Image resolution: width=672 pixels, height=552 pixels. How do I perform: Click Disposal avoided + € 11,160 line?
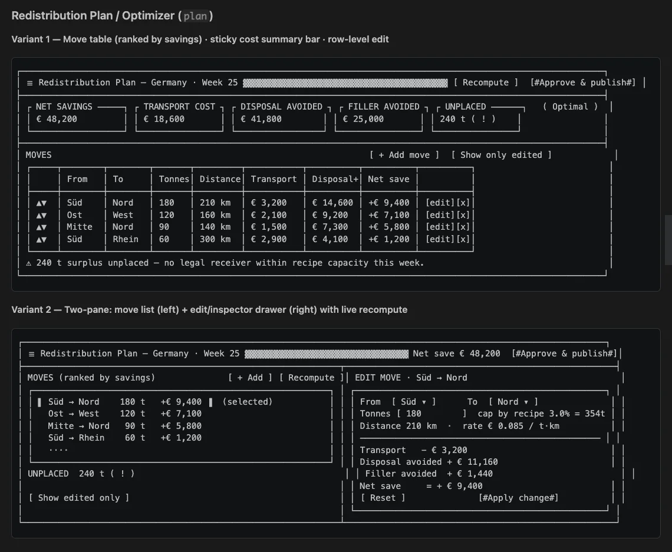click(429, 462)
